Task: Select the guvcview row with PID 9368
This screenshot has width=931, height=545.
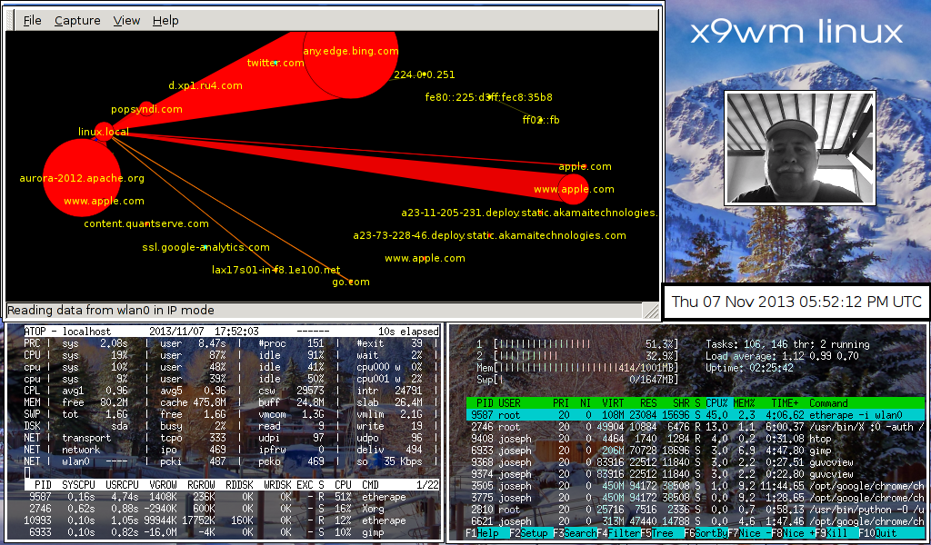Action: (x=696, y=462)
